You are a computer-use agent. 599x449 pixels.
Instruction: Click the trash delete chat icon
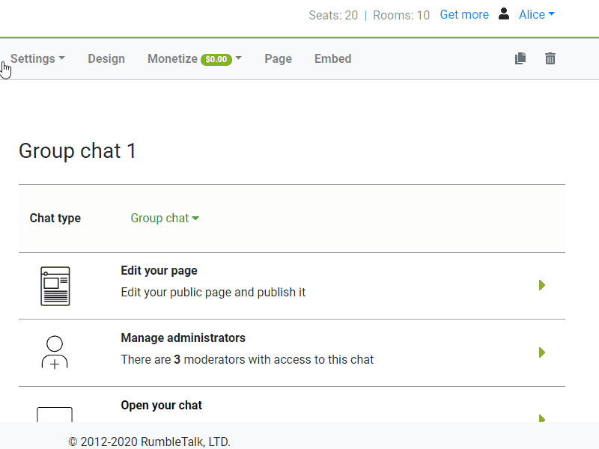(550, 58)
